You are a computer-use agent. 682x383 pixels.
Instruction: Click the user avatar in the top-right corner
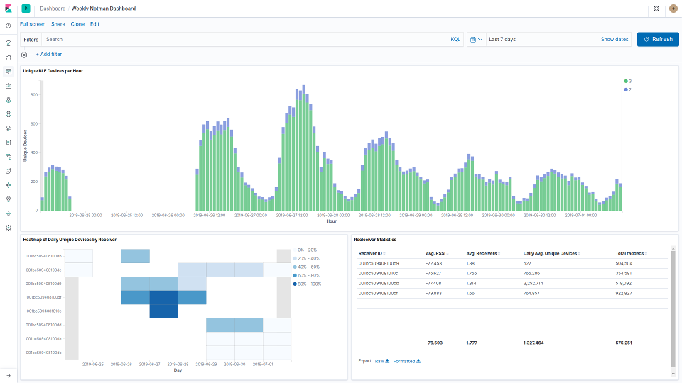[x=673, y=9]
